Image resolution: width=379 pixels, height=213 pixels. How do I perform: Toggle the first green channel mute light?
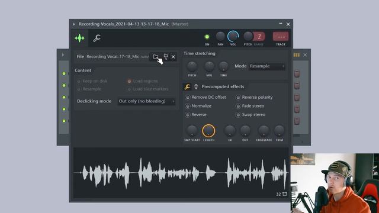[64, 73]
